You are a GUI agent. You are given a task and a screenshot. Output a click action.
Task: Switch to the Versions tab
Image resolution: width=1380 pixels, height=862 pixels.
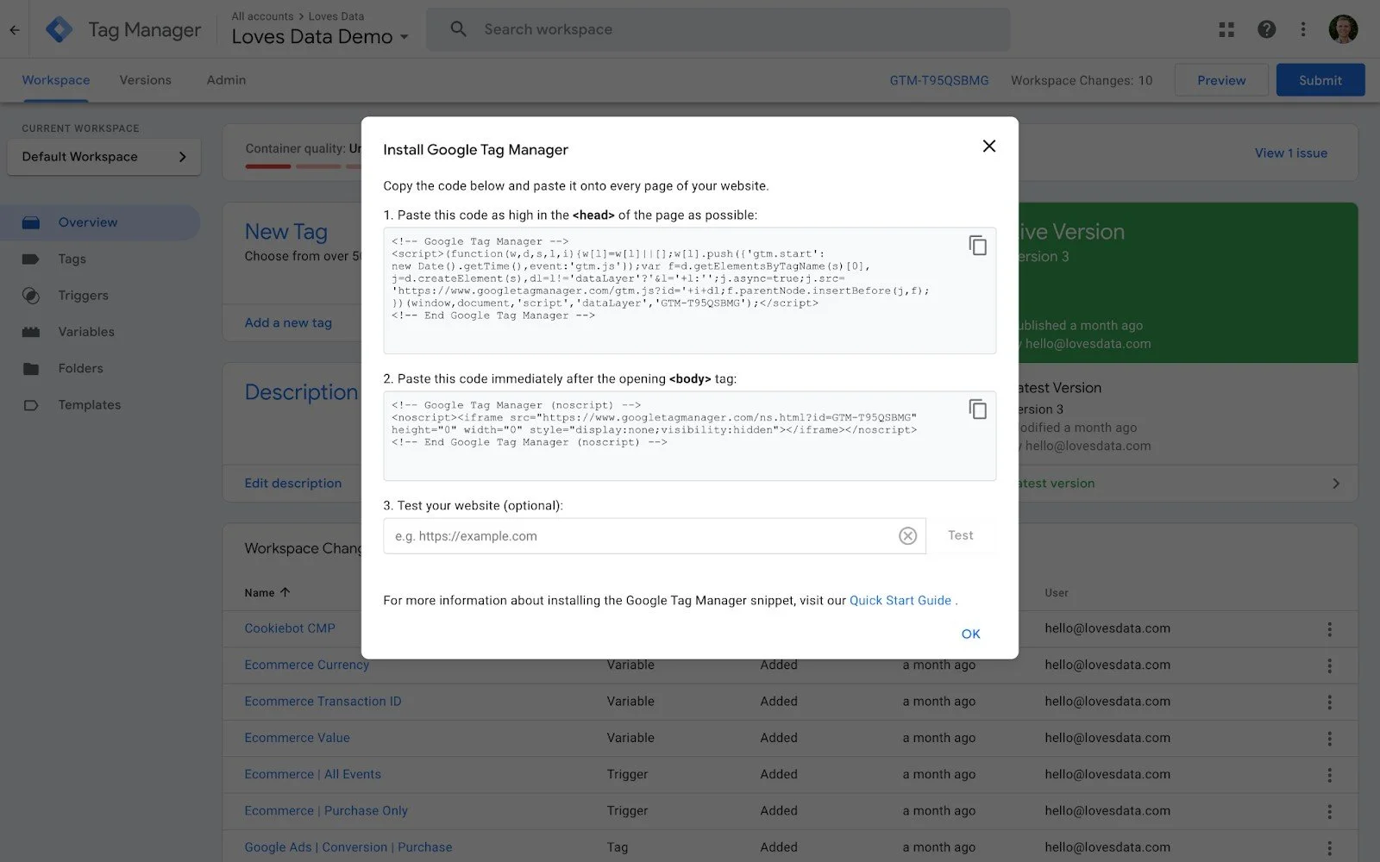(x=145, y=79)
